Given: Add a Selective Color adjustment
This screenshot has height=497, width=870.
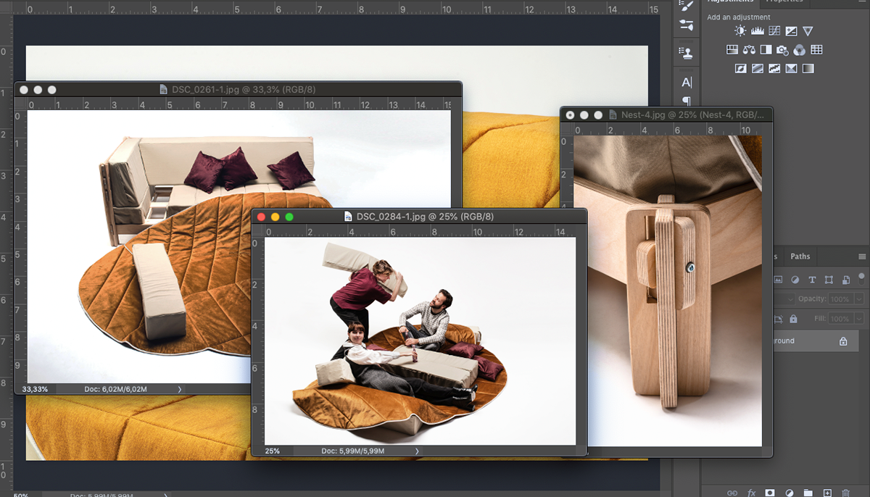Looking at the screenshot, I should pyautogui.click(x=791, y=69).
